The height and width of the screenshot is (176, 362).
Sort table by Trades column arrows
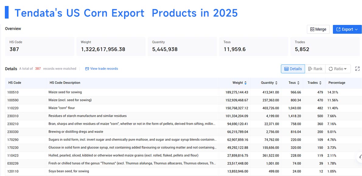(320, 83)
